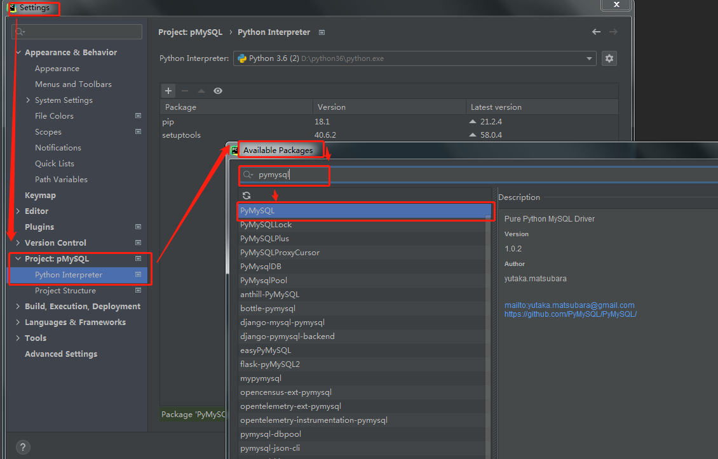The height and width of the screenshot is (459, 718).
Task: Expand the Languages & Frameworks section
Action: pyautogui.click(x=18, y=322)
